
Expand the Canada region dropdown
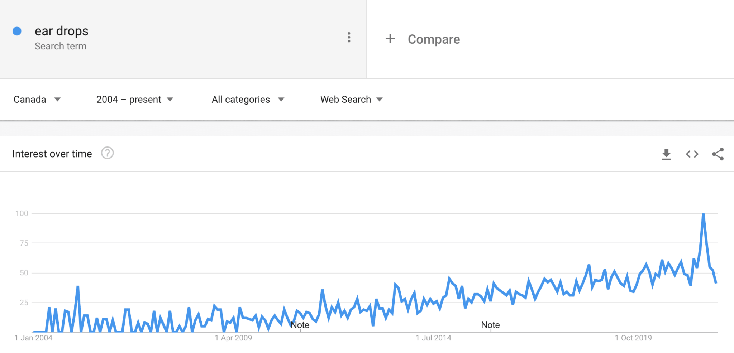pyautogui.click(x=37, y=100)
